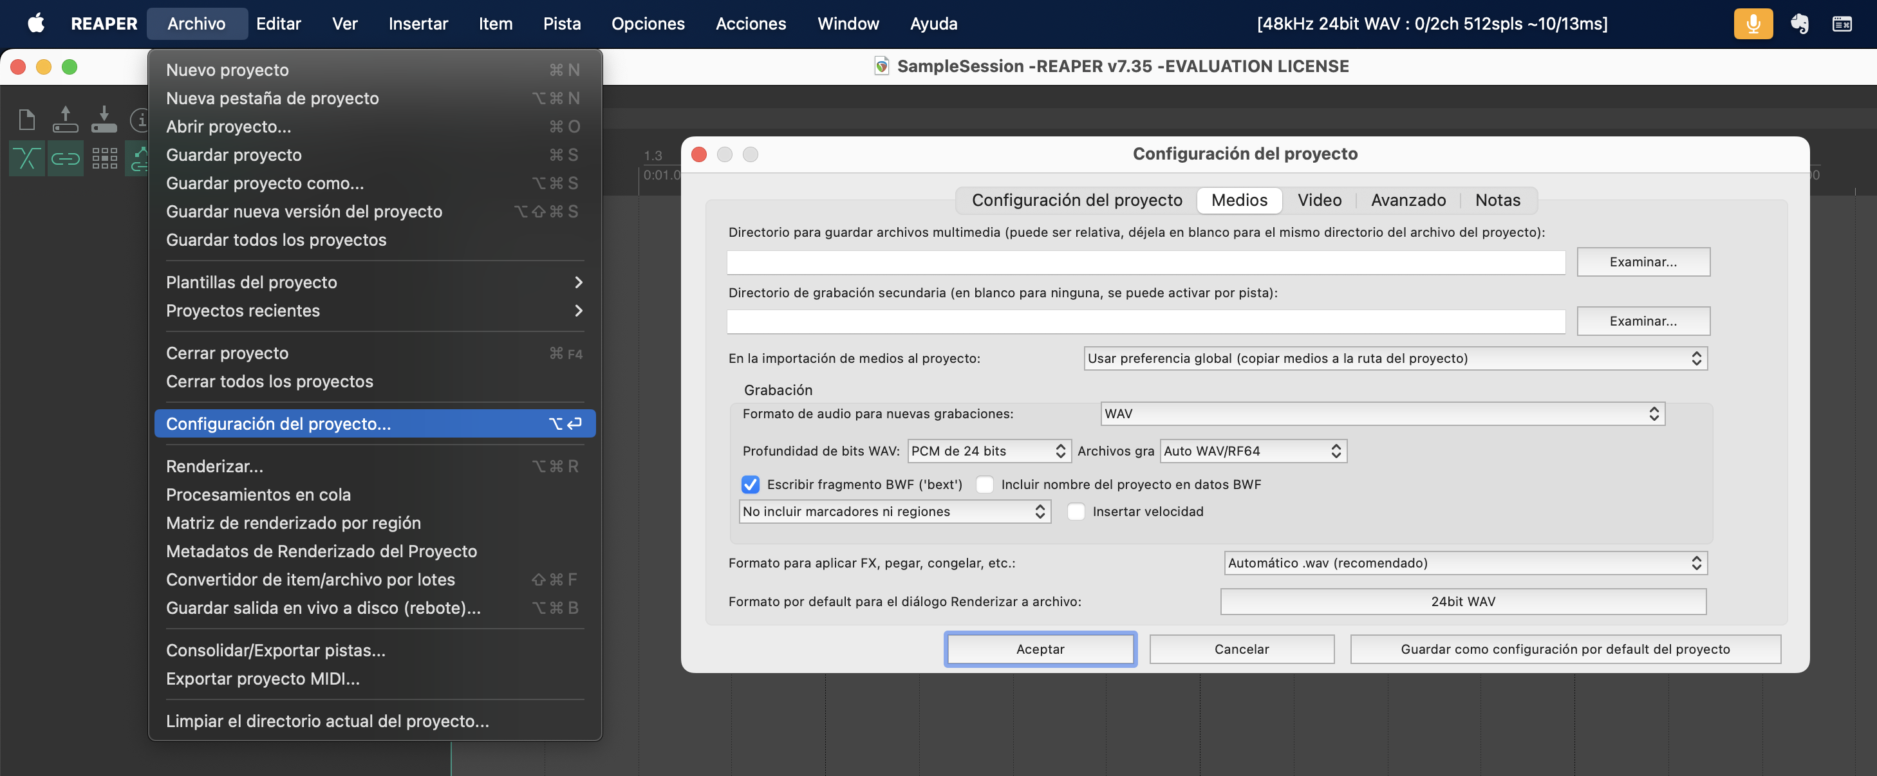
Task: Click the New project toolbar icon
Action: click(x=27, y=119)
